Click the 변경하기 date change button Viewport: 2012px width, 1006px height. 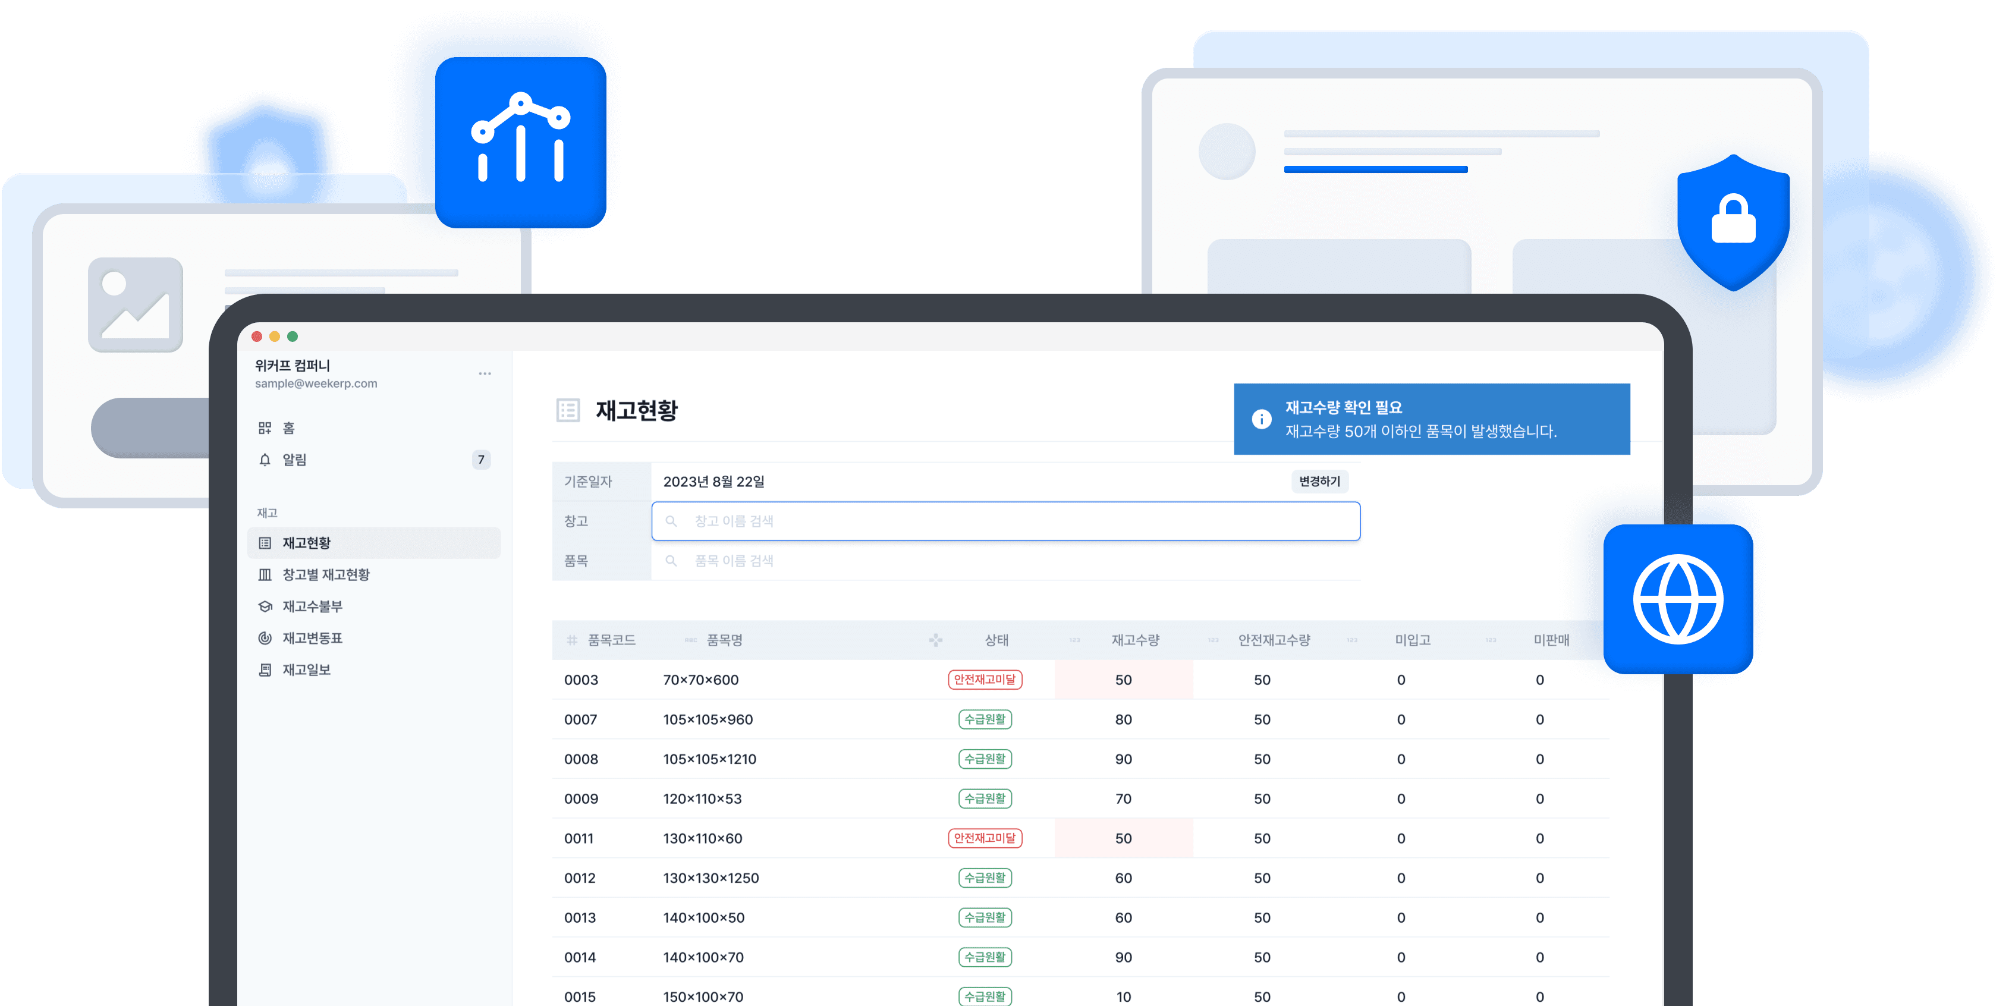pos(1319,481)
